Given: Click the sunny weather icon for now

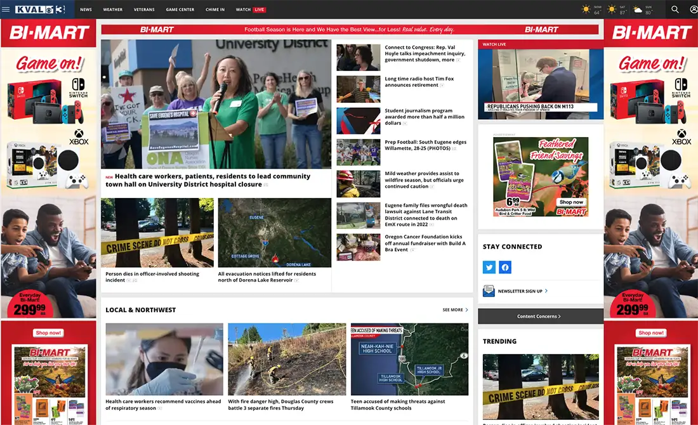Looking at the screenshot, I should click(x=586, y=10).
